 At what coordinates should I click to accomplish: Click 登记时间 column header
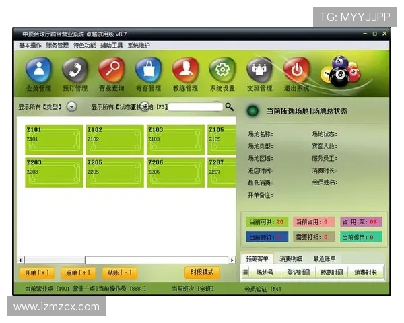pos(298,273)
